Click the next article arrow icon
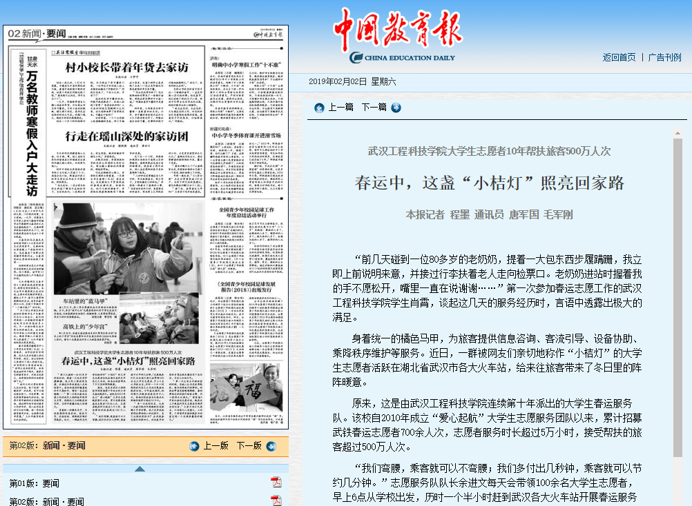692x506 pixels. pyautogui.click(x=396, y=108)
